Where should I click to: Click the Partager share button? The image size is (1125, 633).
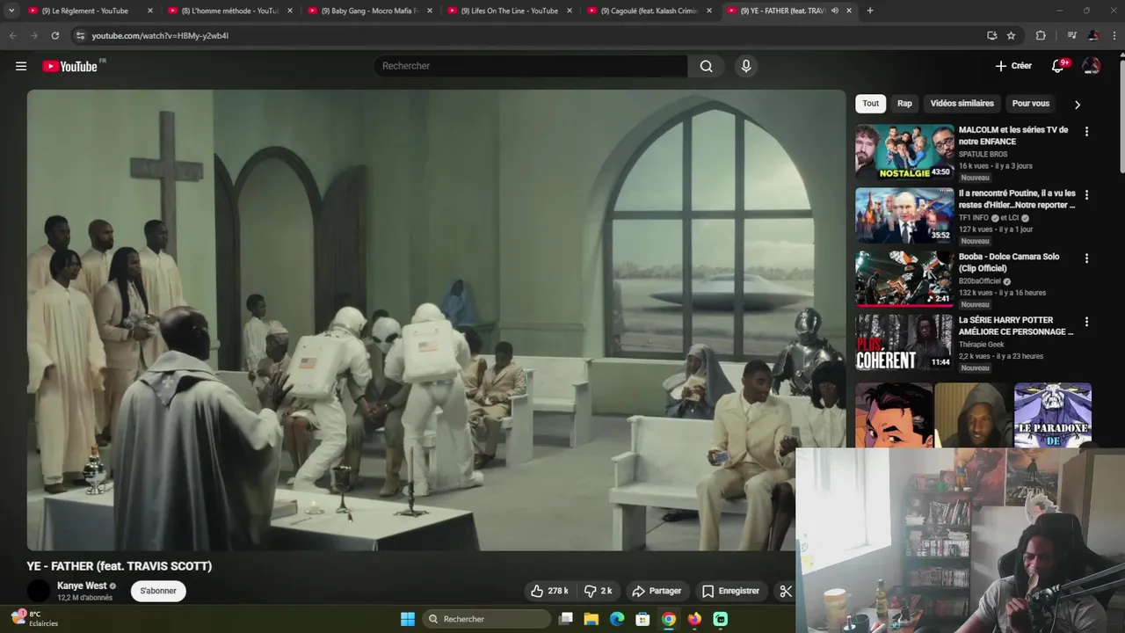(657, 591)
